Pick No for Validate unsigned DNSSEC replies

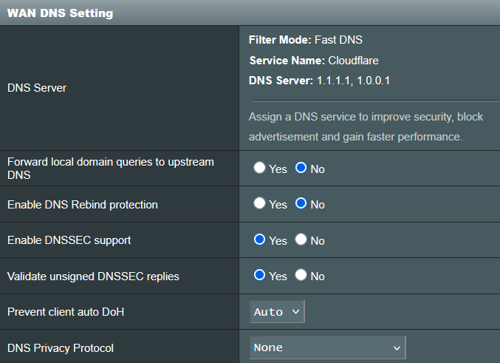[301, 275]
